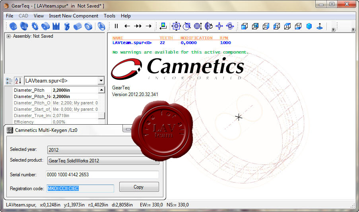Select the left face cube view

(x=277, y=26)
